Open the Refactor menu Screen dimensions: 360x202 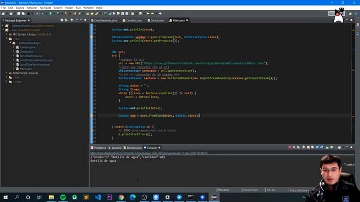tap(32, 8)
